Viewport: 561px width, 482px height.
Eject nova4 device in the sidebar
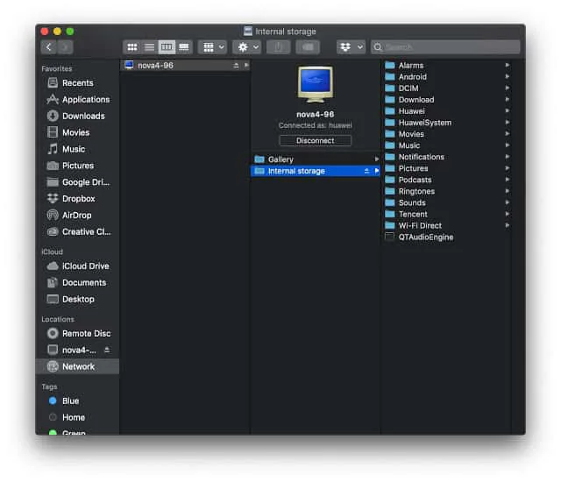tap(107, 350)
